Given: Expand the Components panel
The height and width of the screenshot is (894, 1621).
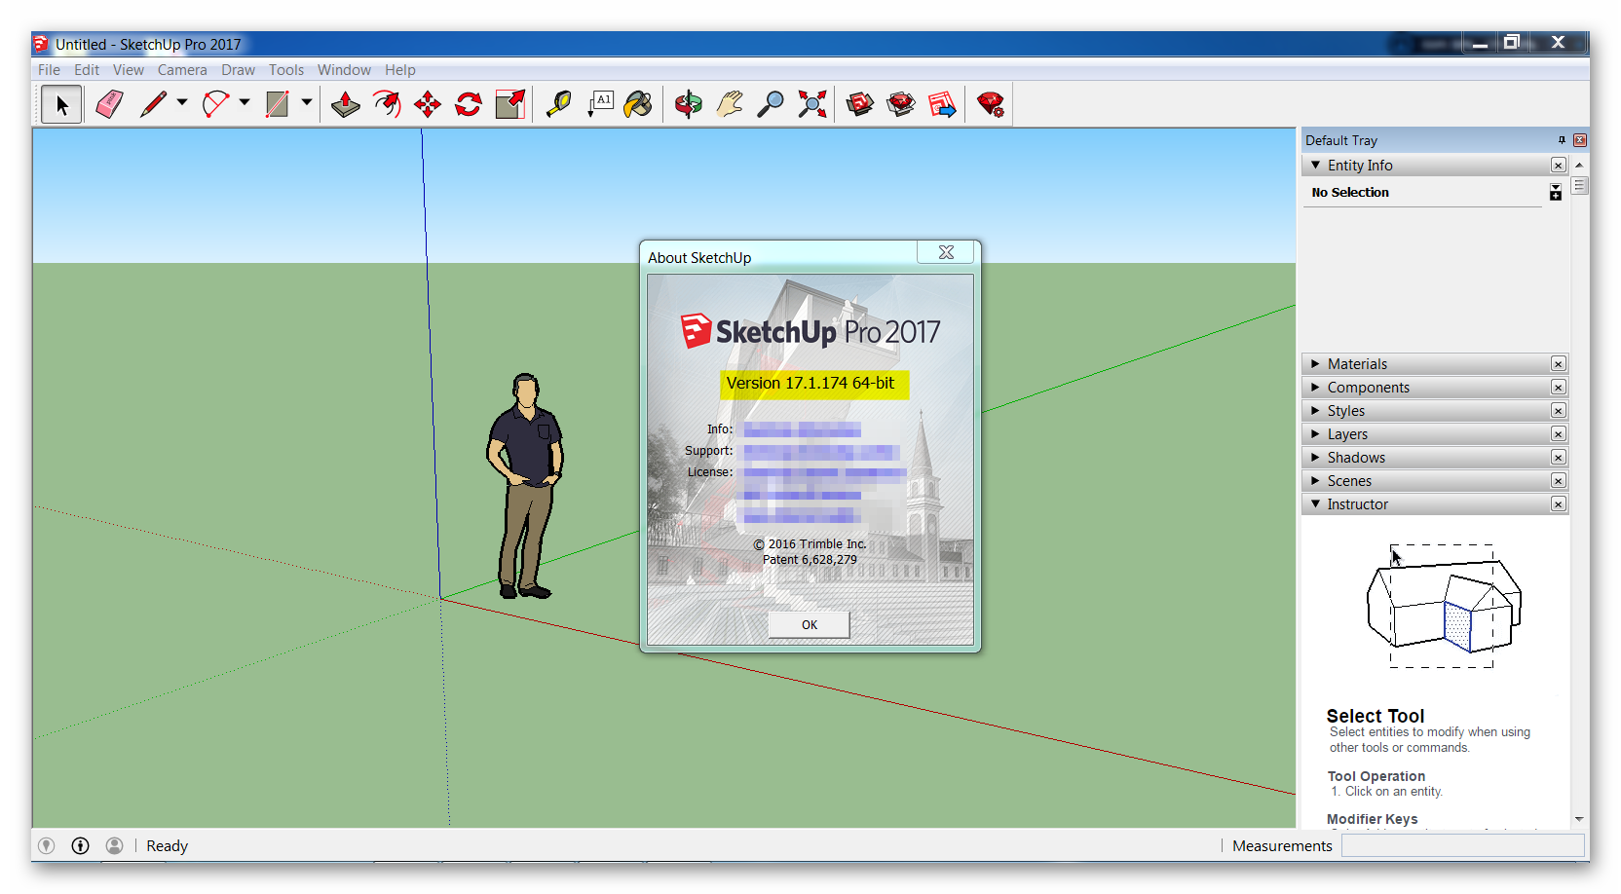Looking at the screenshot, I should coord(1316,388).
